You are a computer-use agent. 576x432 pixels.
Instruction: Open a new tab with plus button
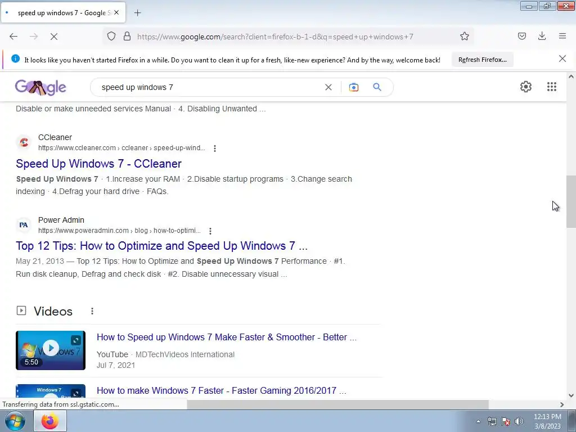[x=138, y=13]
